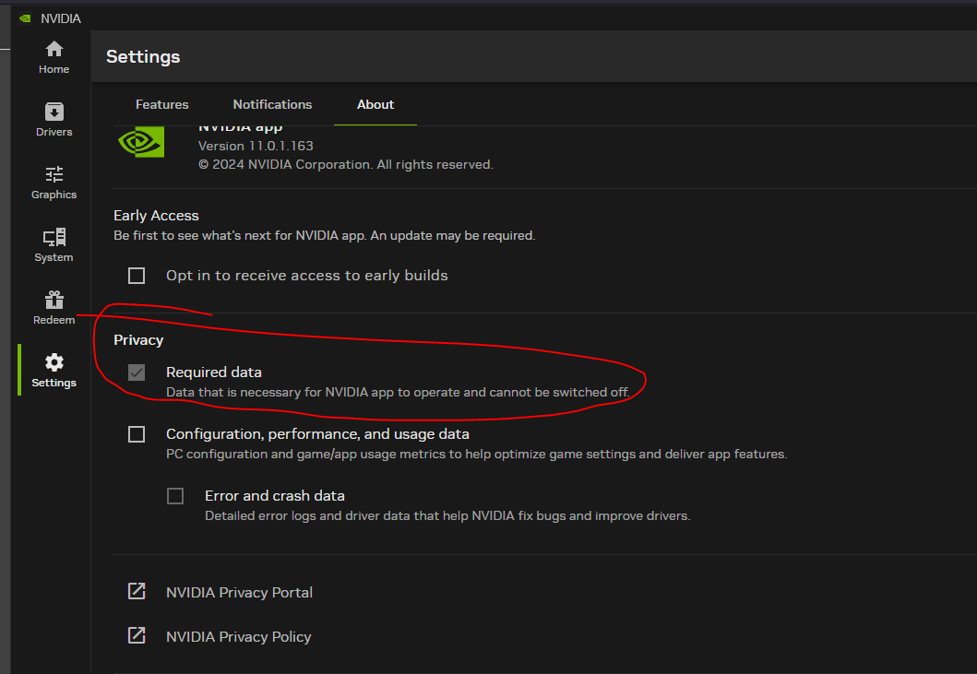977x674 pixels.
Task: Click the Error and crash data label
Action: coord(275,496)
